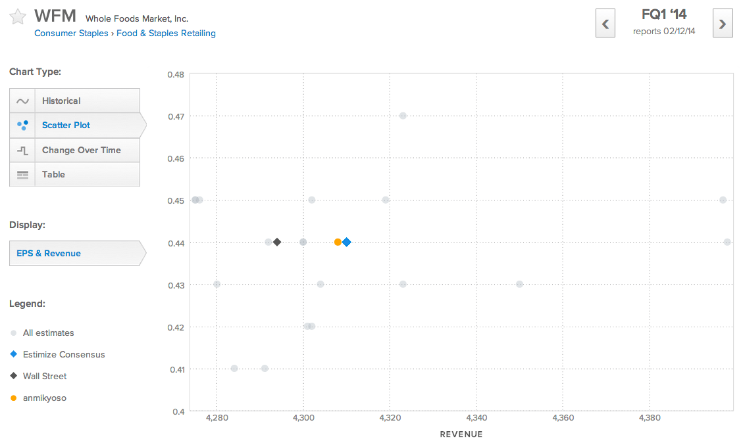Click the FQ1 '14 quarter label
The image size is (743, 439).
coord(664,14)
